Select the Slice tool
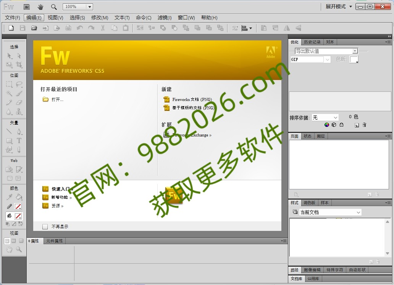Screen dimensions: 394x285 (19, 169)
